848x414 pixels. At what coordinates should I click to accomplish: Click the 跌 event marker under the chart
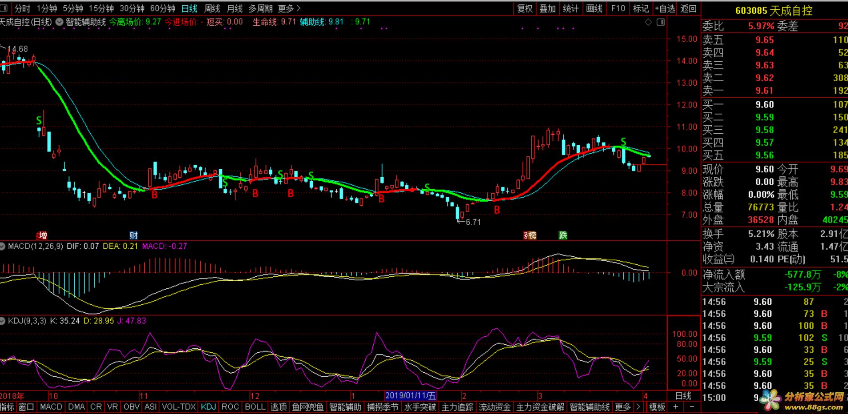(x=563, y=235)
